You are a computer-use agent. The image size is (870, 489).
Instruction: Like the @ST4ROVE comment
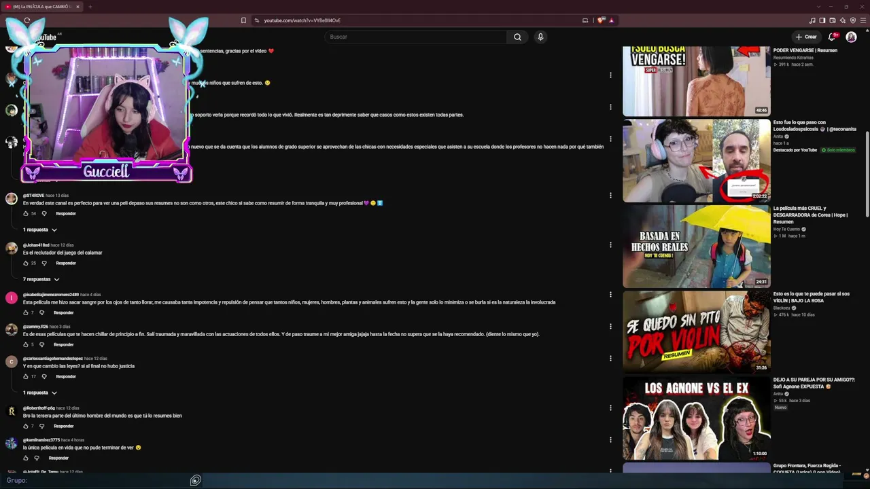[x=26, y=213]
